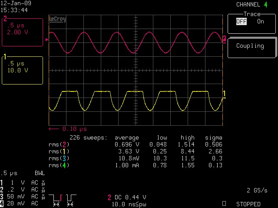This screenshot has height=208, width=278.
Task: Click the 2.66 sigma value
Action: pyautogui.click(x=215, y=151)
